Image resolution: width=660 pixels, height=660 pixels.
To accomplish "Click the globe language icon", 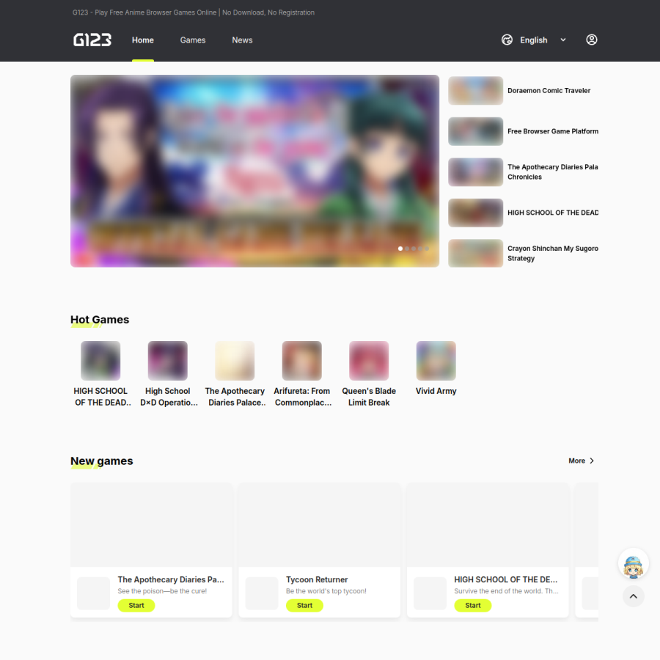I will click(x=507, y=40).
